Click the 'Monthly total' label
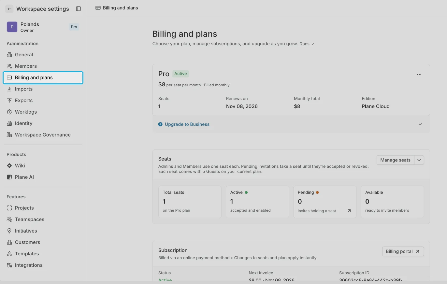The width and height of the screenshot is (447, 284). pos(307,99)
